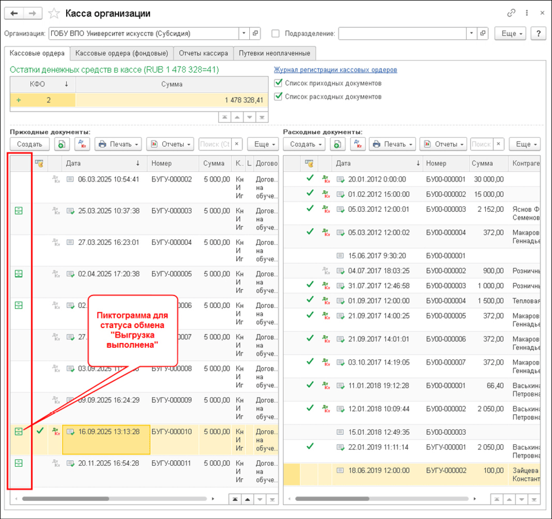This screenshot has height=519, width=552.
Task: Expand the Организация dropdown list
Action: pyautogui.click(x=244, y=34)
